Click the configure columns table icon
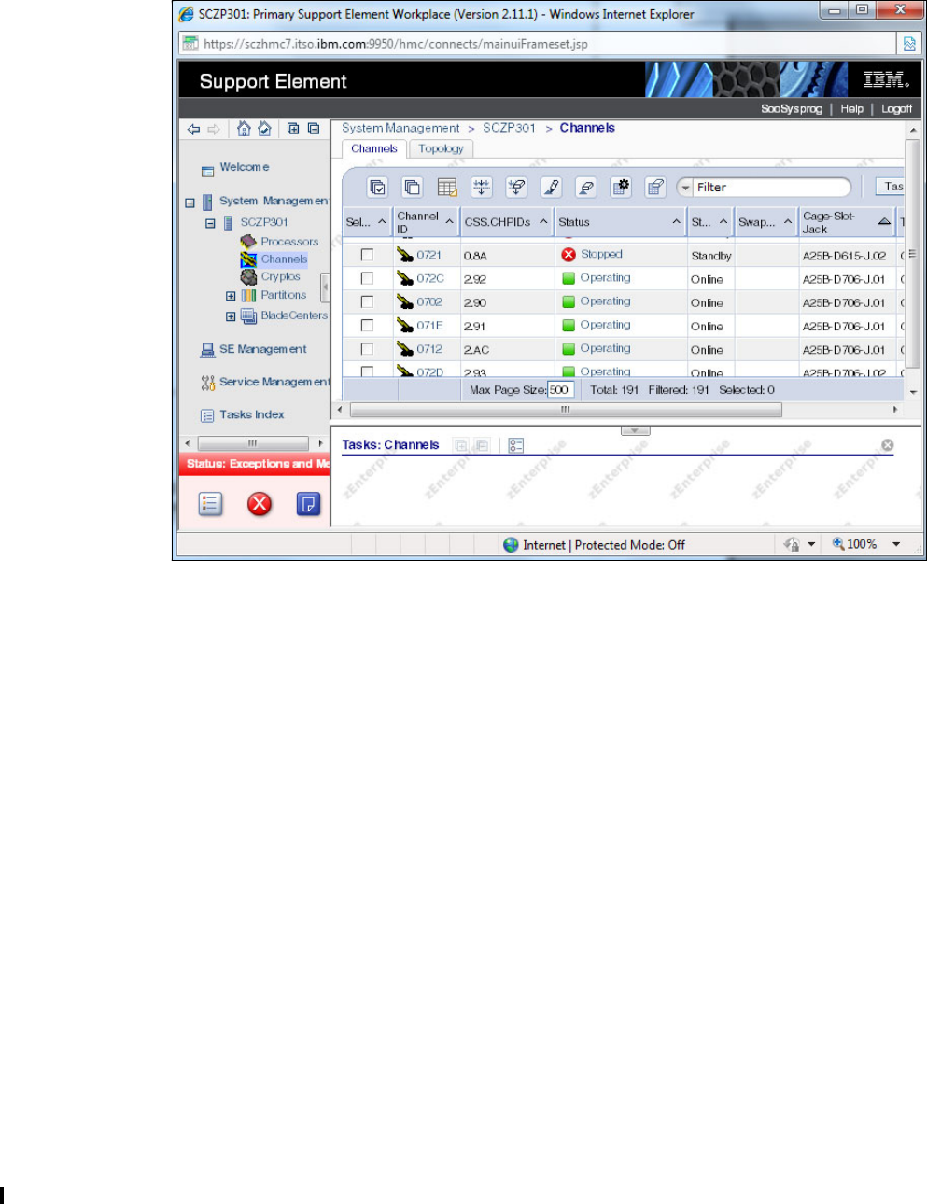 447,188
